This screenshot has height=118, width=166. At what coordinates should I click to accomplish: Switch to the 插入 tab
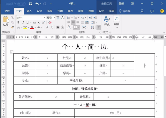[x=29, y=11]
